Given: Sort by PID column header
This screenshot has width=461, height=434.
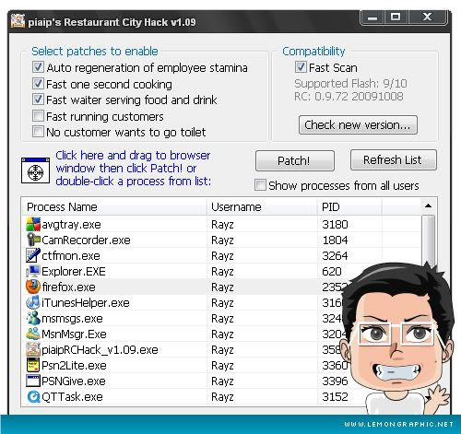Looking at the screenshot, I should coord(349,206).
